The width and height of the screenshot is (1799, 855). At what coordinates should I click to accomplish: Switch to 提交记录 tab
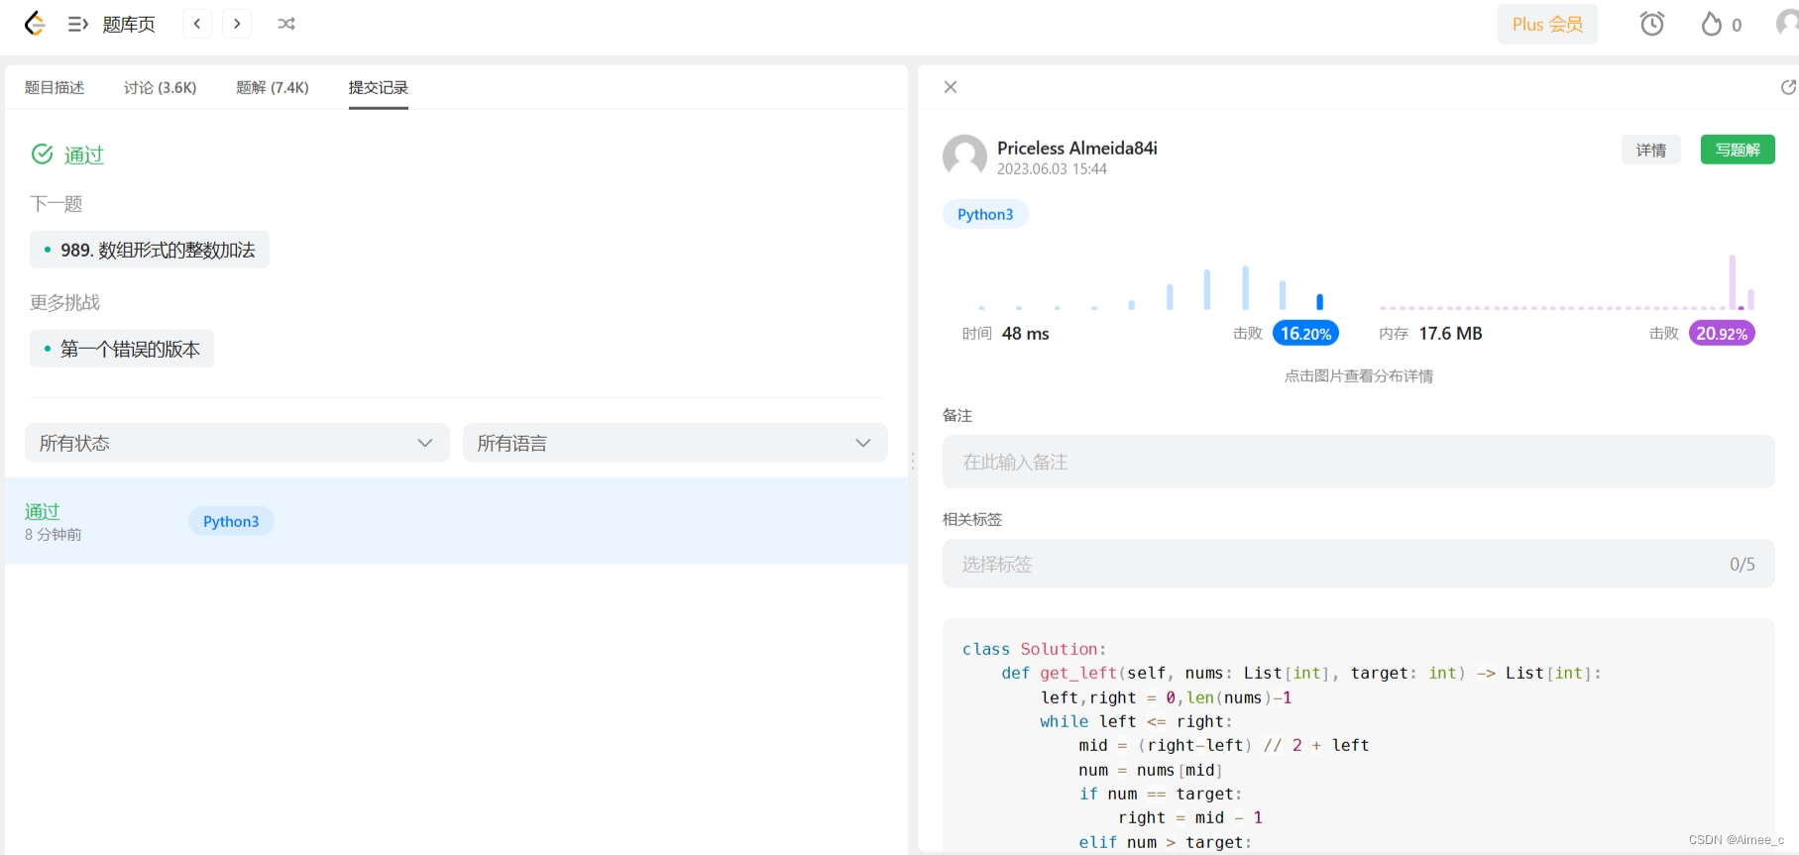click(x=379, y=87)
